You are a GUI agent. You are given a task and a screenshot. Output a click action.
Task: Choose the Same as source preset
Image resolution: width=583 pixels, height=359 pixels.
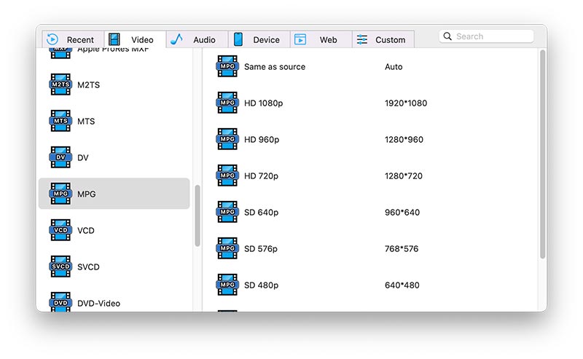tap(275, 66)
